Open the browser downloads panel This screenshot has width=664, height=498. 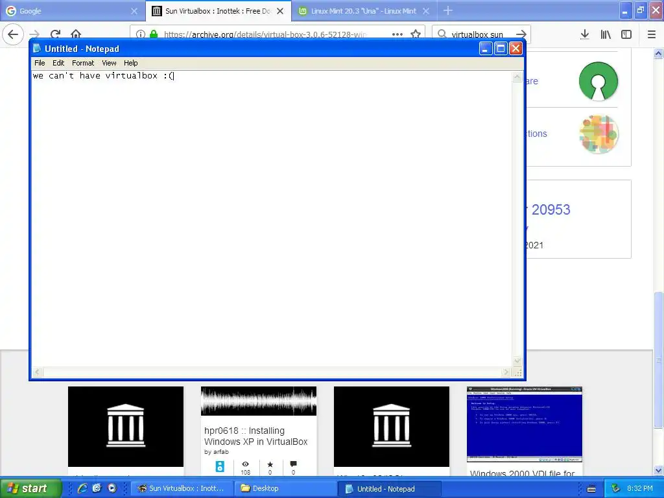pyautogui.click(x=585, y=34)
